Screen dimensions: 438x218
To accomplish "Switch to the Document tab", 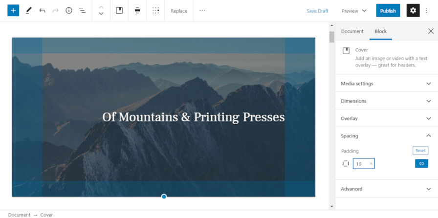I will point(352,31).
